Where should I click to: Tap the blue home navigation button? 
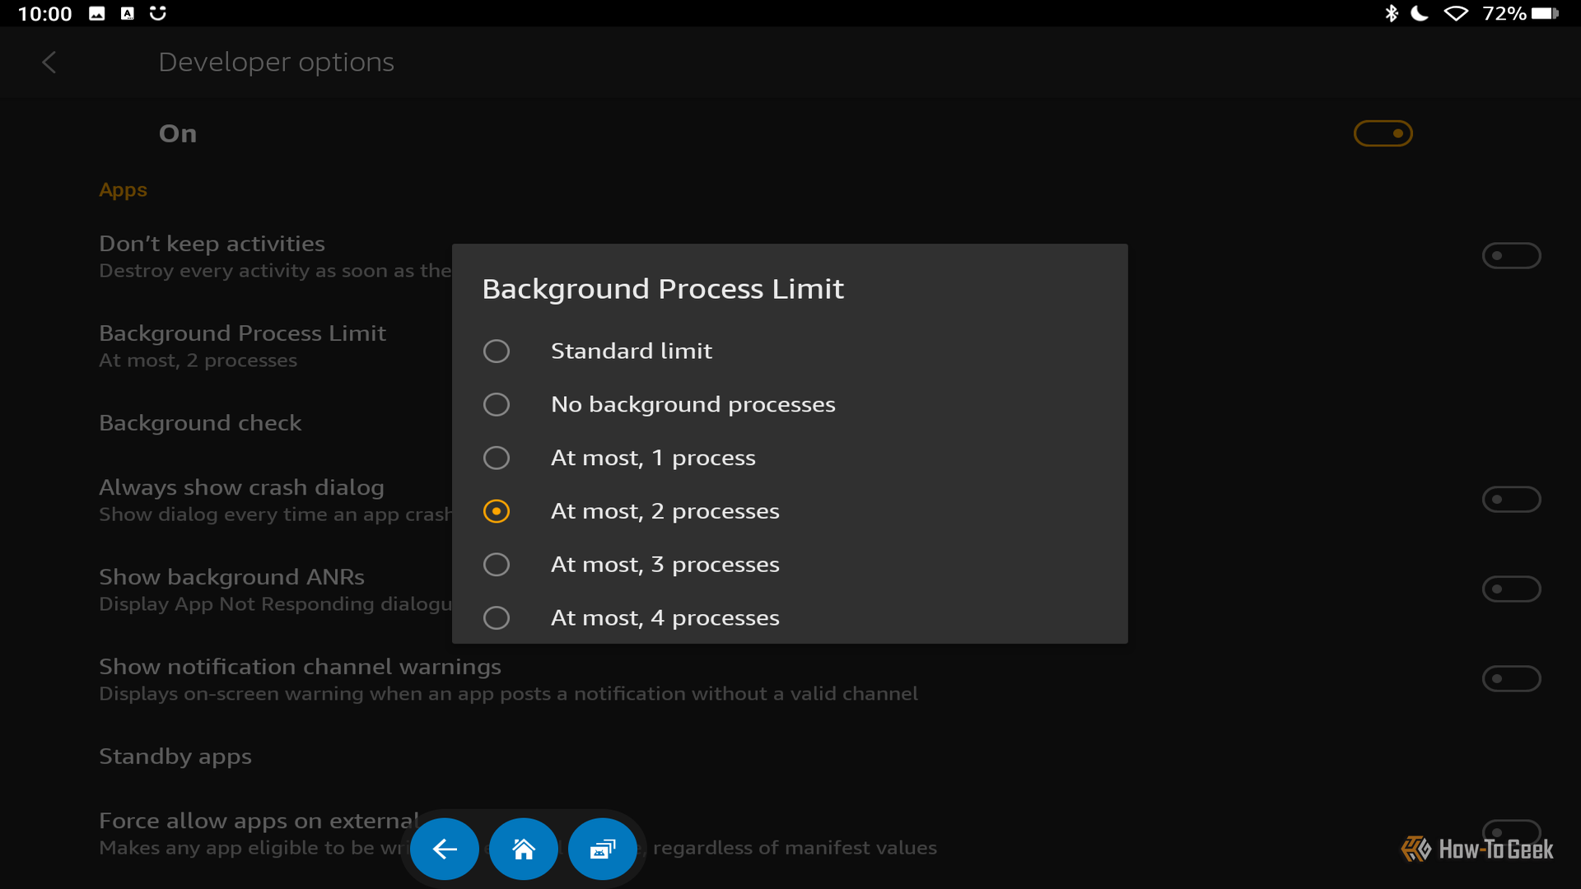[524, 849]
